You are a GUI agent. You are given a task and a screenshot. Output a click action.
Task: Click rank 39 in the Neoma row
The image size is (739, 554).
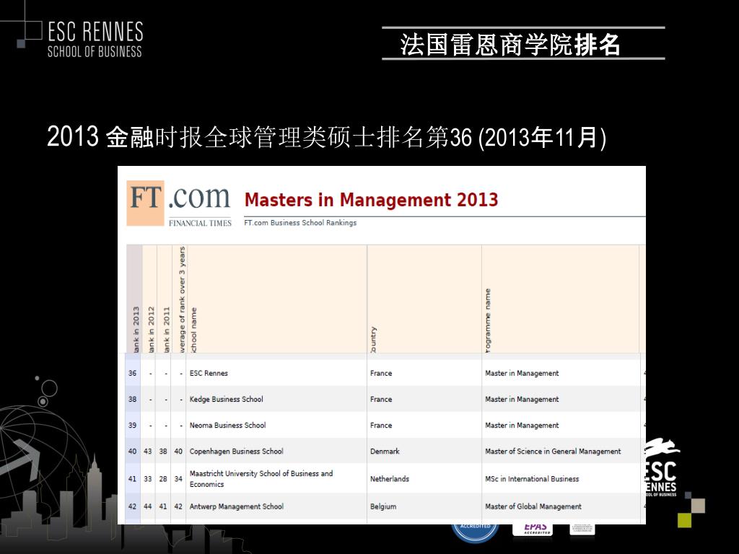[x=133, y=425]
